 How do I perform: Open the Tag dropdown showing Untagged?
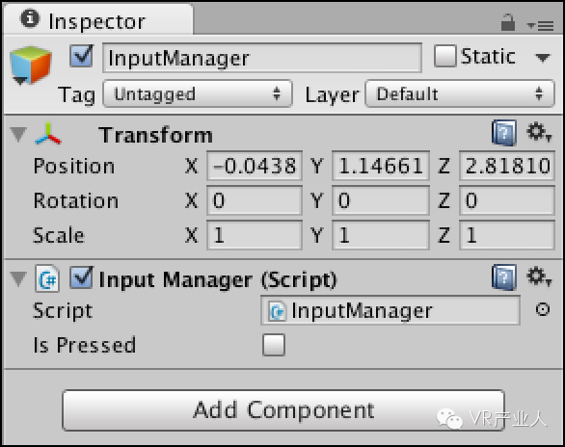[198, 94]
